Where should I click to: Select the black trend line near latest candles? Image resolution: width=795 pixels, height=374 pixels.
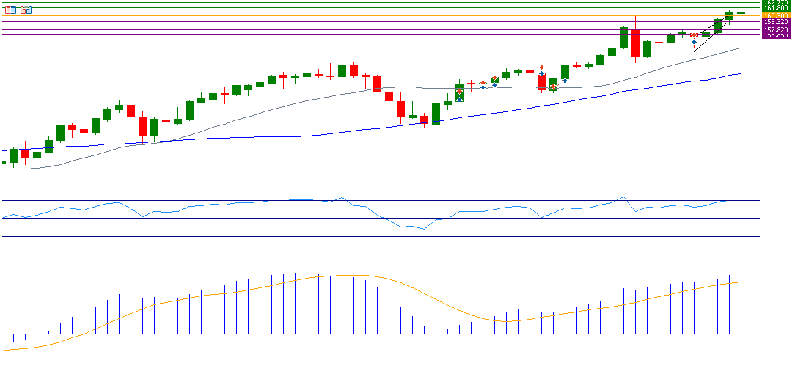click(x=711, y=37)
